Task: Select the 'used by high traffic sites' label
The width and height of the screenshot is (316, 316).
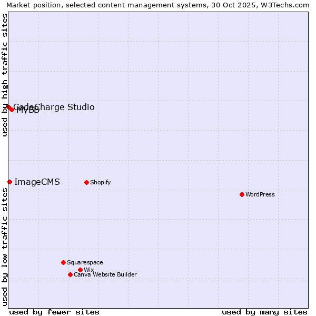Action: pos(5,75)
